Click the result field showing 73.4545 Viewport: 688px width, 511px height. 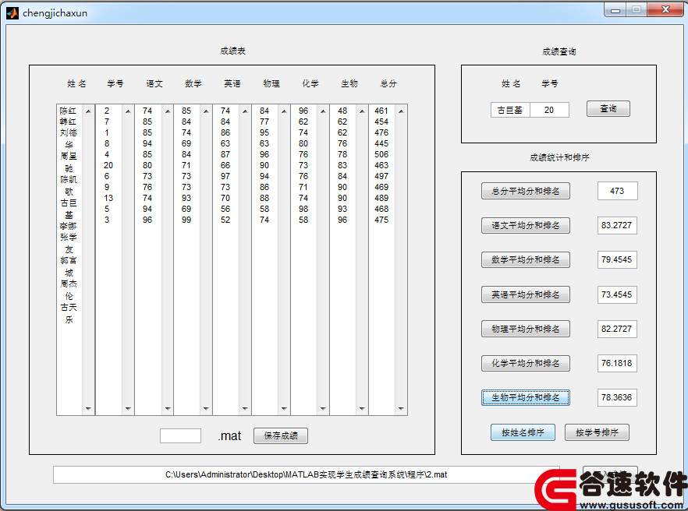click(x=617, y=294)
